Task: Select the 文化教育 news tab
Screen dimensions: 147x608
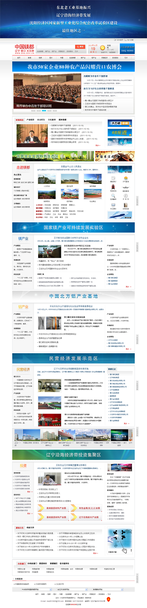Action: pyautogui.click(x=52, y=120)
